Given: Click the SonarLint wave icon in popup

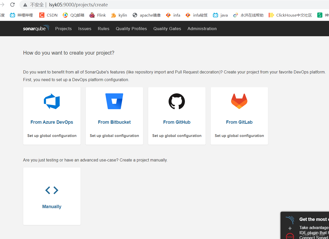Looking at the screenshot, I should (x=290, y=220).
